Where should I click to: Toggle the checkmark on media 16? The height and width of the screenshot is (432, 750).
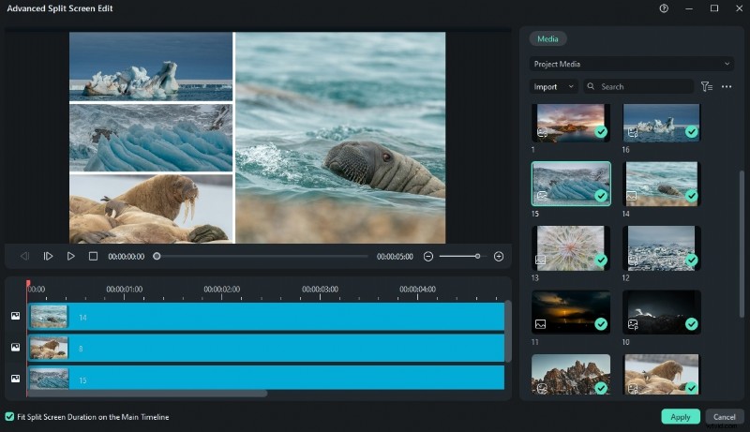tap(691, 132)
